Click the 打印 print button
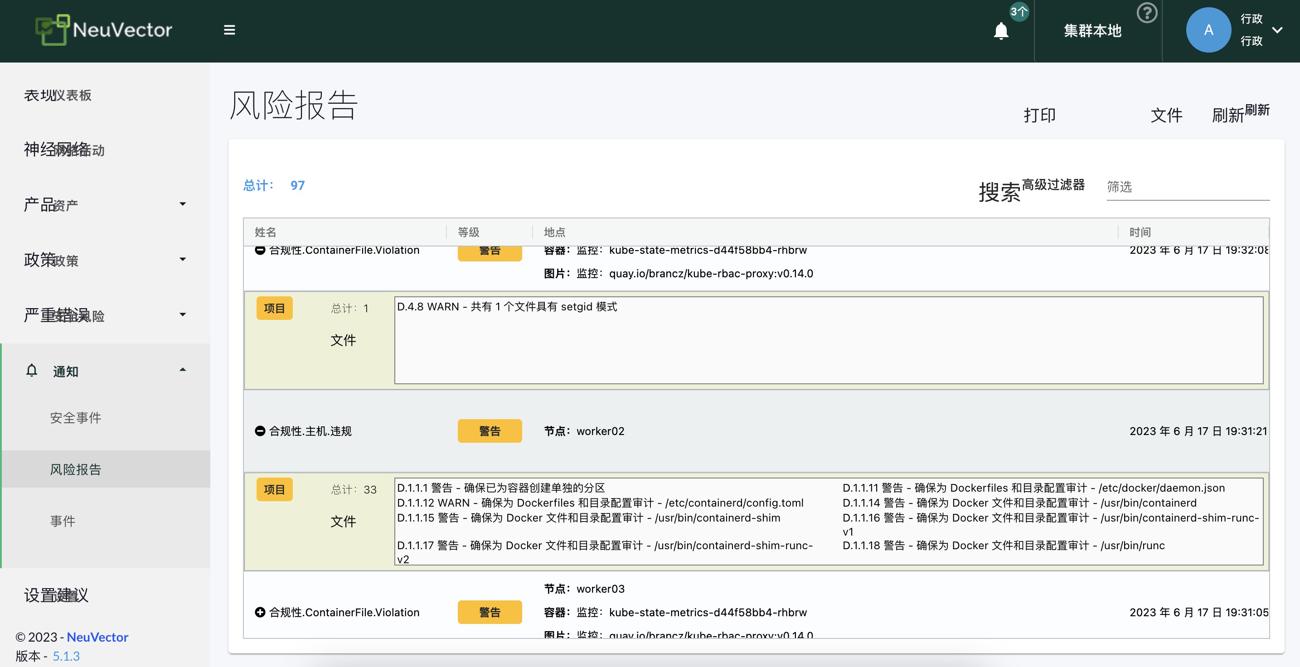The width and height of the screenshot is (1300, 667). click(1040, 115)
